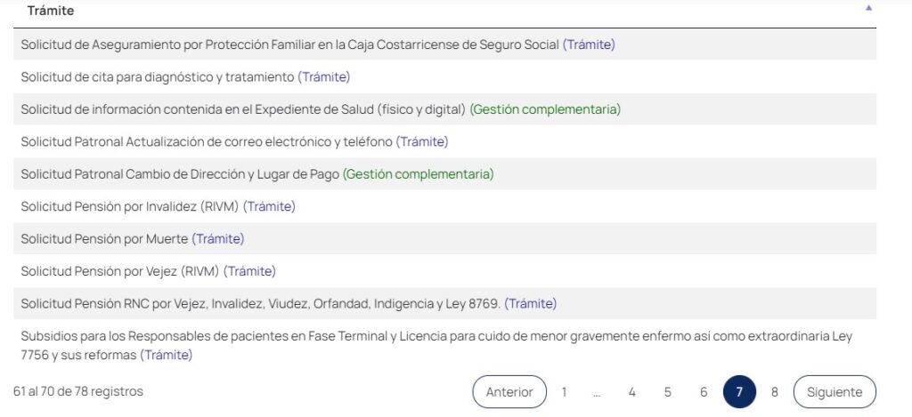Image resolution: width=912 pixels, height=417 pixels.
Task: Jump to page 5
Action: (x=667, y=392)
